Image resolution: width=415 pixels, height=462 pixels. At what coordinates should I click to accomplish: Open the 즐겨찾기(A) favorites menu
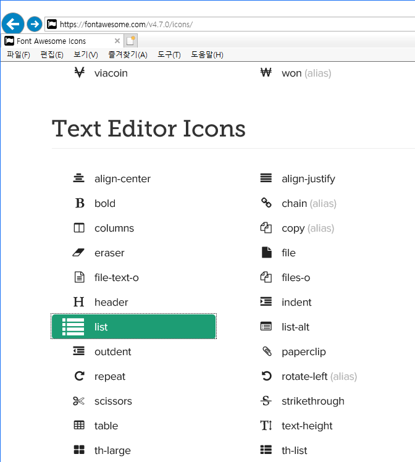[128, 55]
